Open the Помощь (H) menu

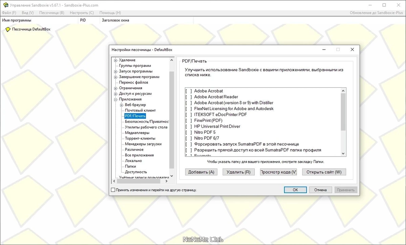click(x=110, y=13)
